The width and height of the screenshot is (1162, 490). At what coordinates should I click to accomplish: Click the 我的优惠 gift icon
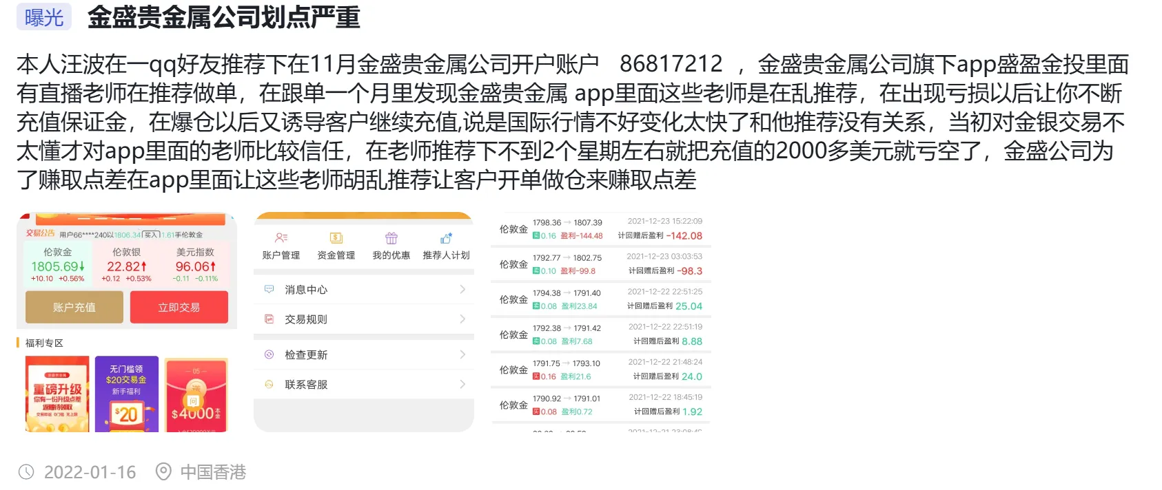point(391,238)
